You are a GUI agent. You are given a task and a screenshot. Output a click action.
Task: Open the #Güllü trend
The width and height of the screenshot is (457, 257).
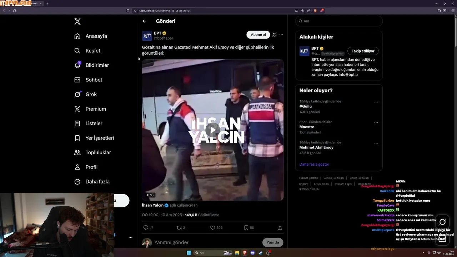coord(306,106)
